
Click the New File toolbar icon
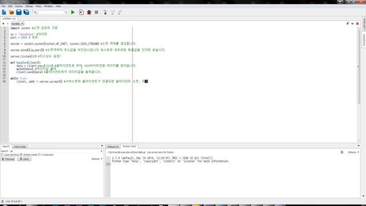[4, 12]
